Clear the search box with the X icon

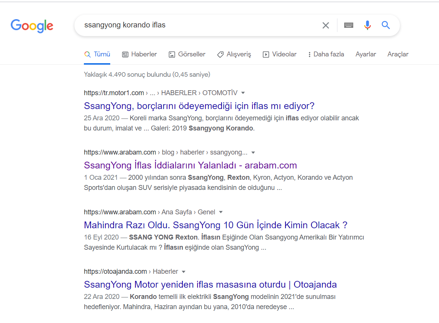326,26
